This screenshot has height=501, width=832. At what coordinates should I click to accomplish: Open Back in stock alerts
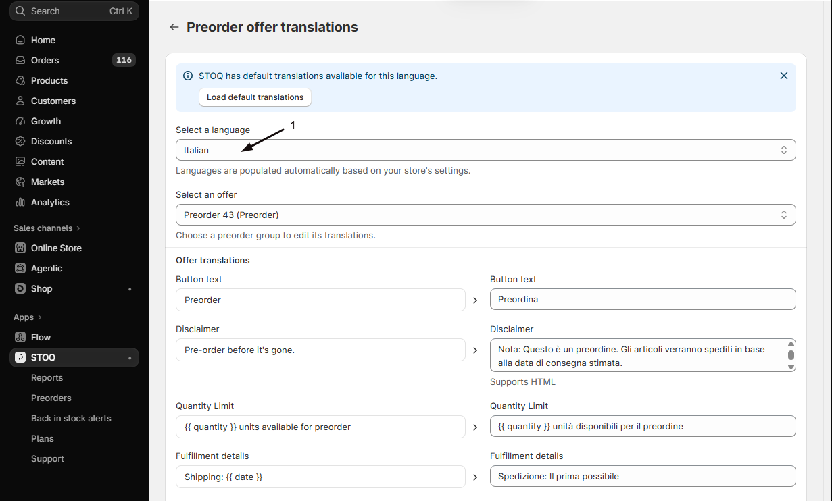coord(71,418)
